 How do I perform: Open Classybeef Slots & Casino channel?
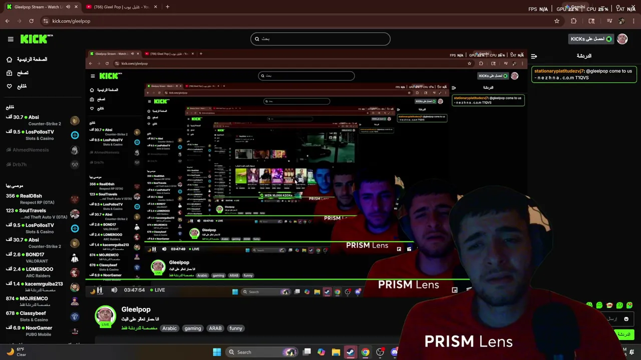[x=42, y=316]
